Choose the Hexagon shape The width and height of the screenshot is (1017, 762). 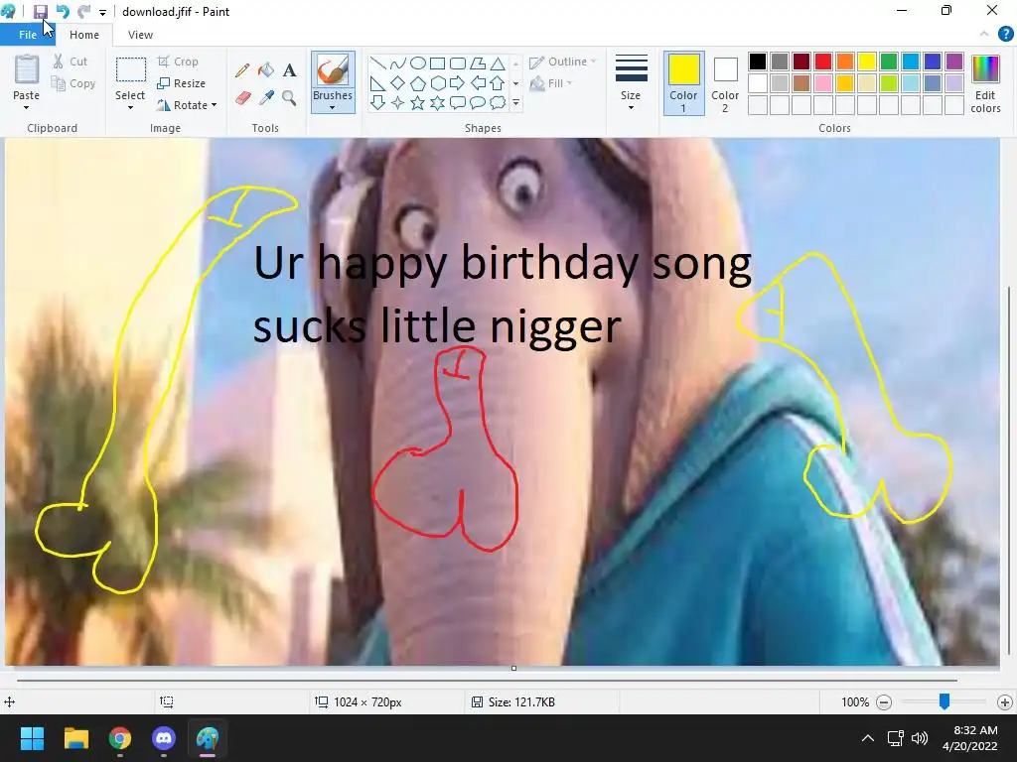[438, 83]
